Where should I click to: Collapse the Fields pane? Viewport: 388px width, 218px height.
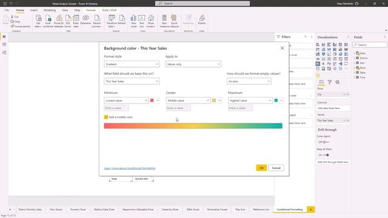385,37
